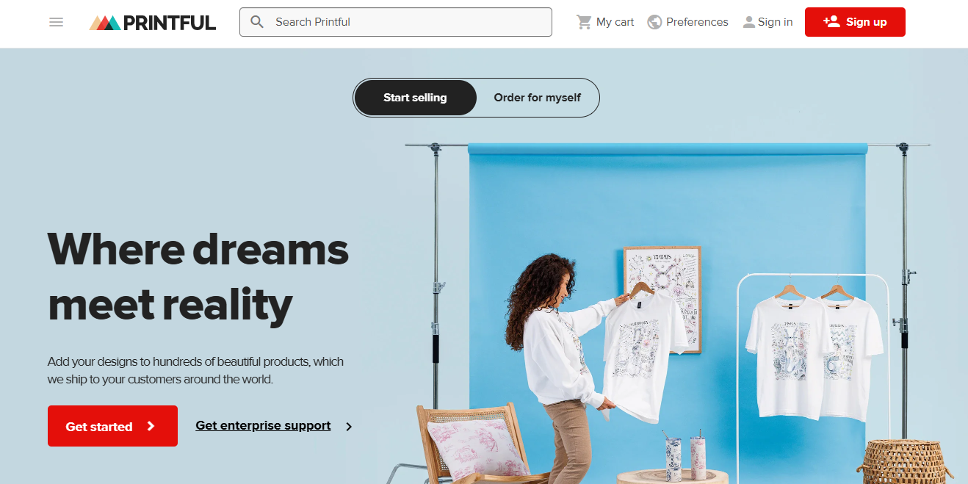Click the red Sign up button
This screenshot has height=484, width=968.
point(855,22)
